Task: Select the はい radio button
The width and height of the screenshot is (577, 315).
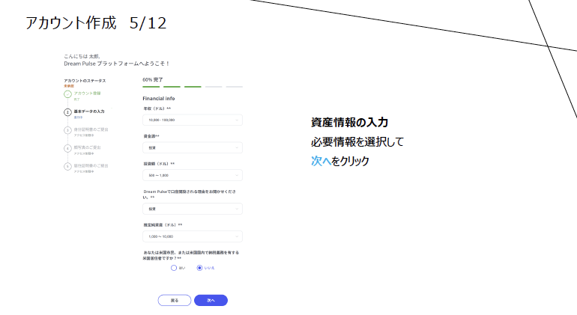Action: (174, 267)
